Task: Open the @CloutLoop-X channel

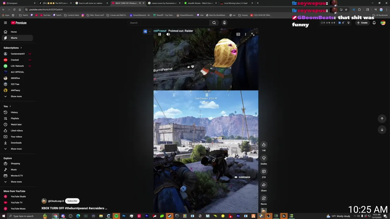Action: point(56,201)
